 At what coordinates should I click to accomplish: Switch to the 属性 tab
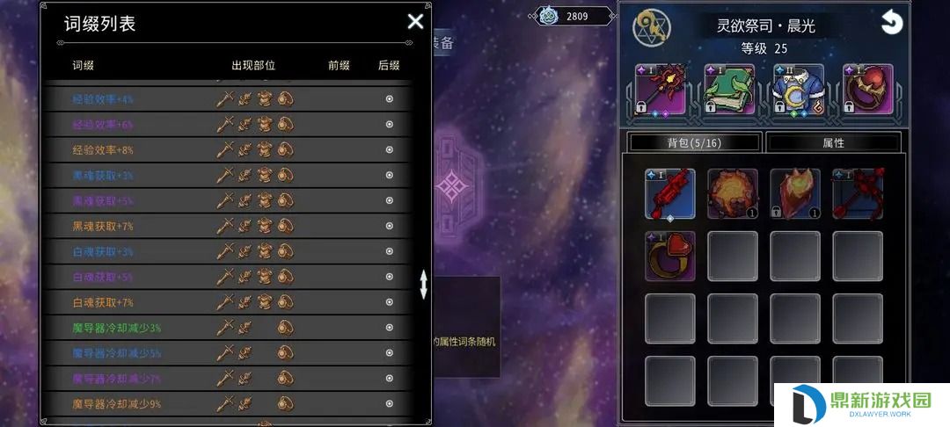tap(833, 142)
